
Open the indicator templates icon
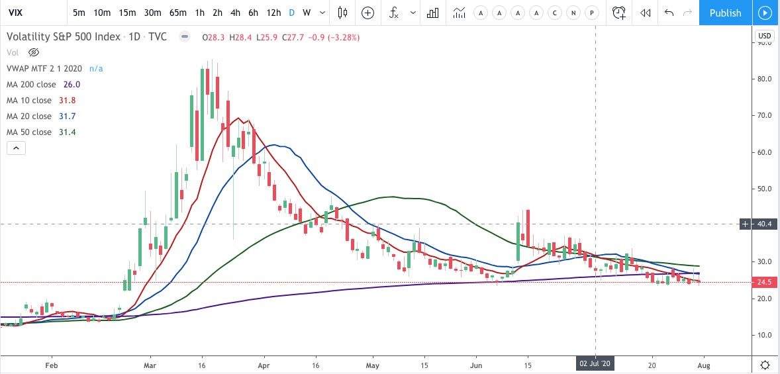point(459,13)
